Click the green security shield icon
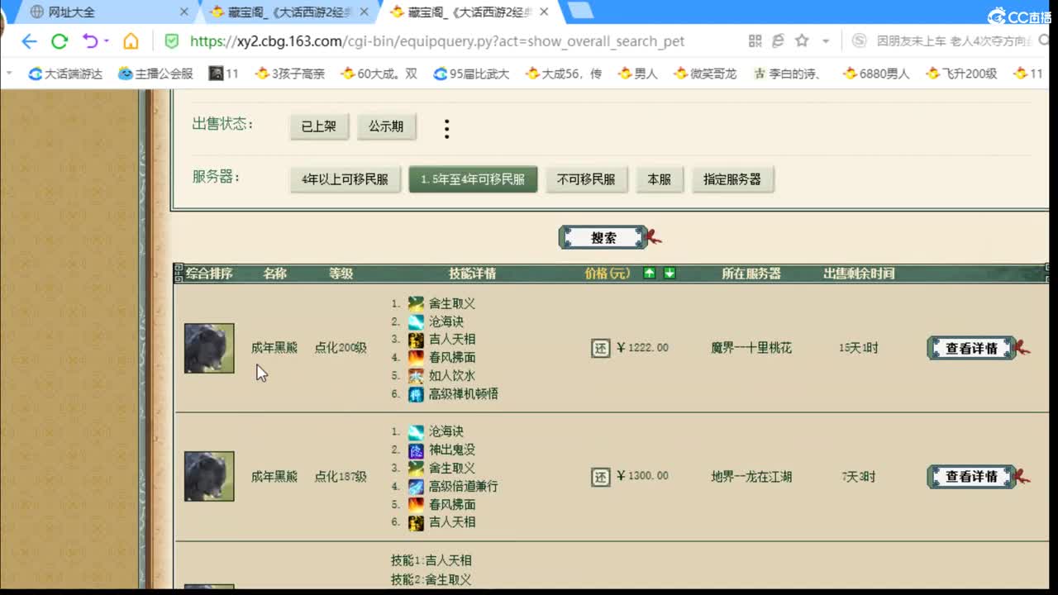This screenshot has height=595, width=1058. coord(172,41)
